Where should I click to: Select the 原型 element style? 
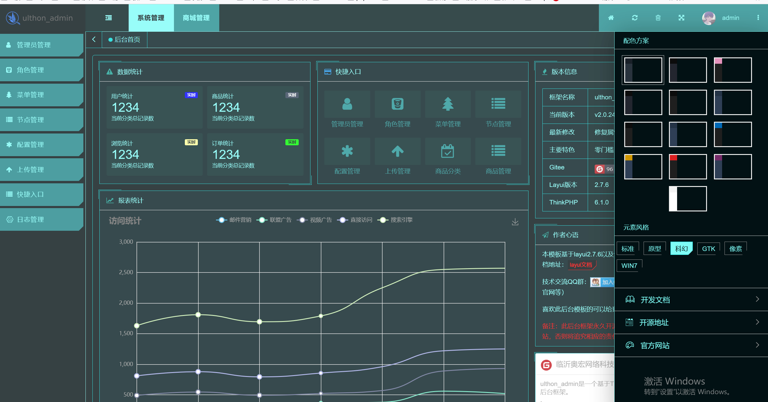[654, 249]
